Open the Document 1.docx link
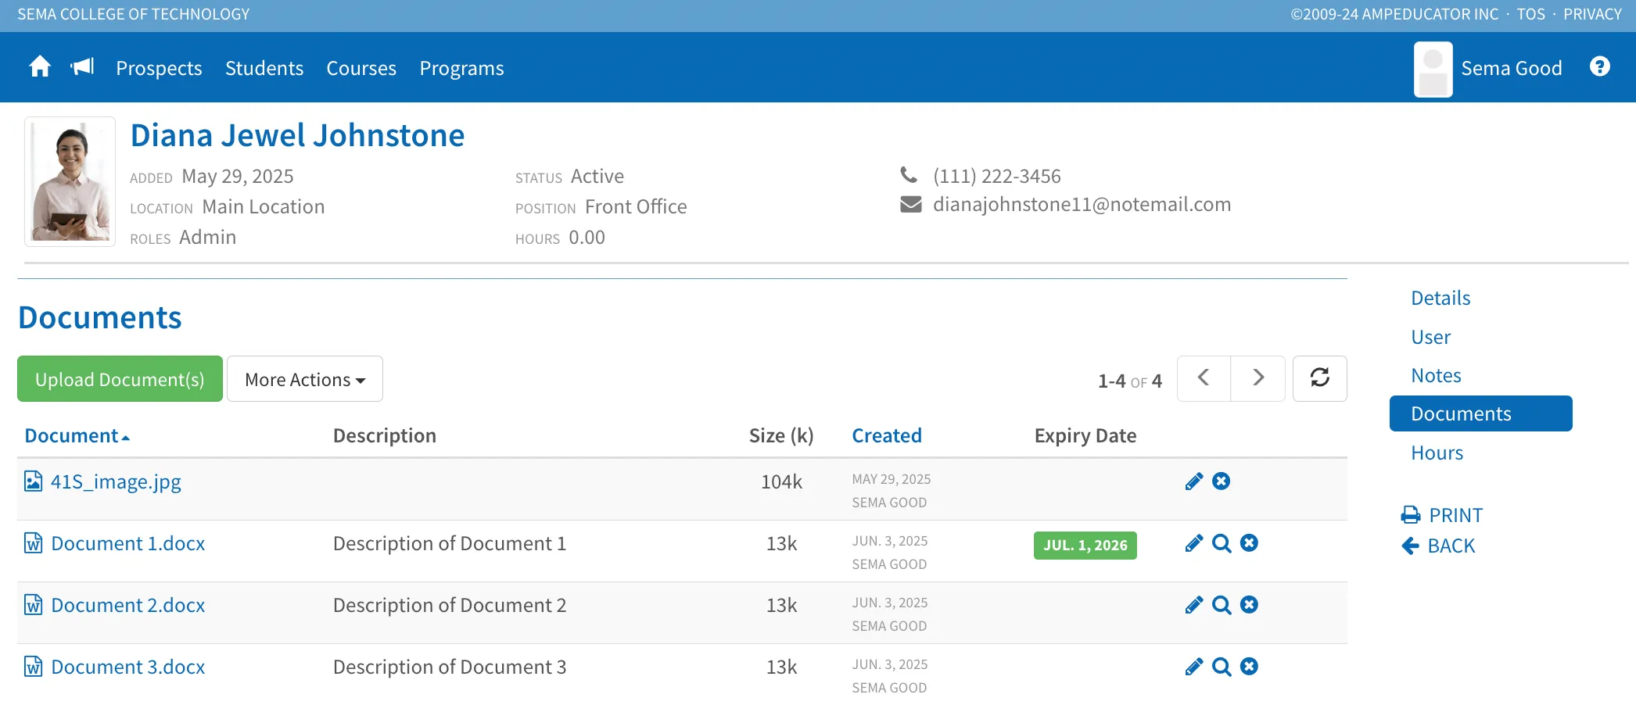 [x=127, y=544]
